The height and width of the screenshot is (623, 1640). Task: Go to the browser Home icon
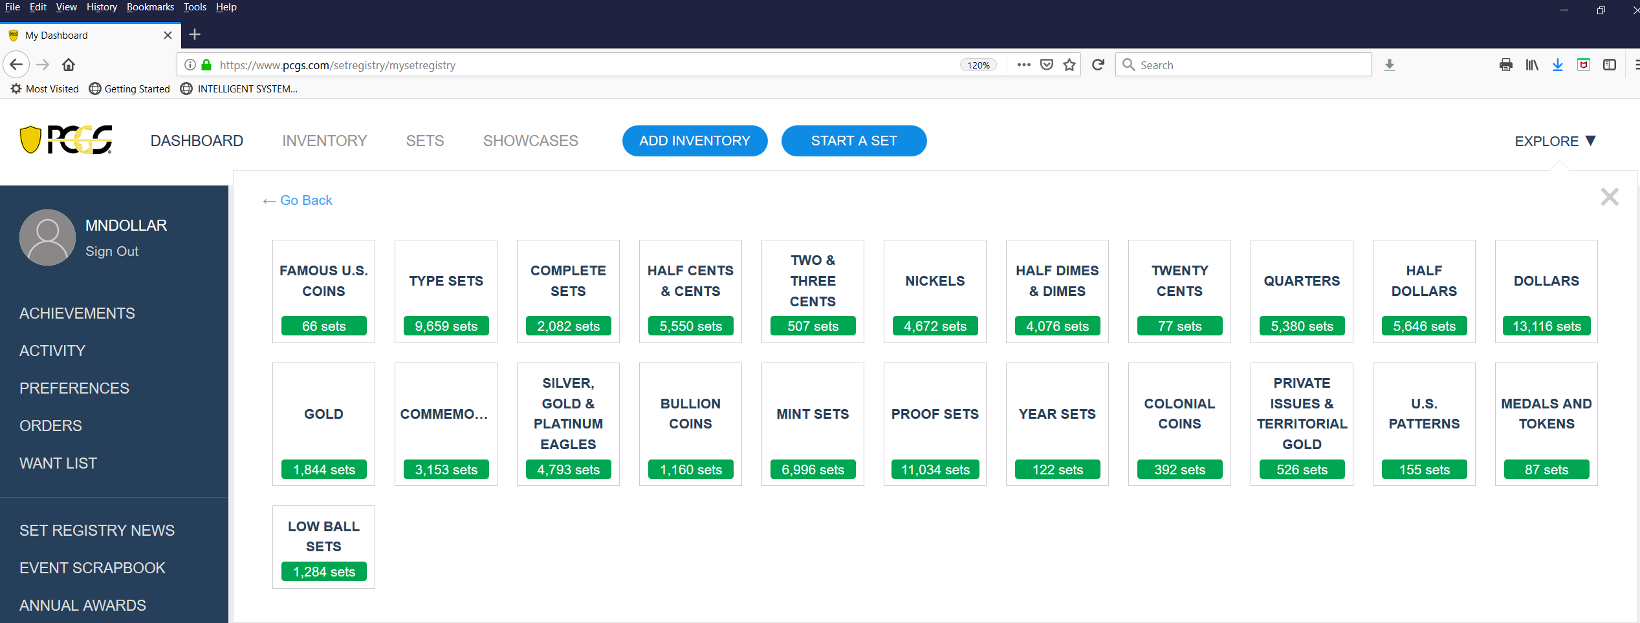click(x=69, y=65)
